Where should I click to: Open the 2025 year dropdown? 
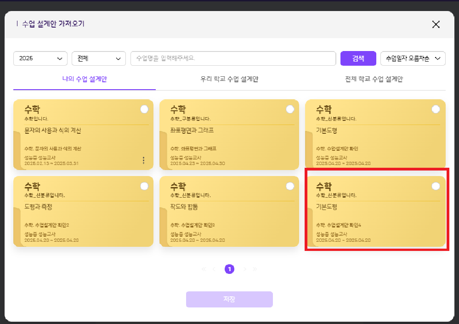(40, 58)
